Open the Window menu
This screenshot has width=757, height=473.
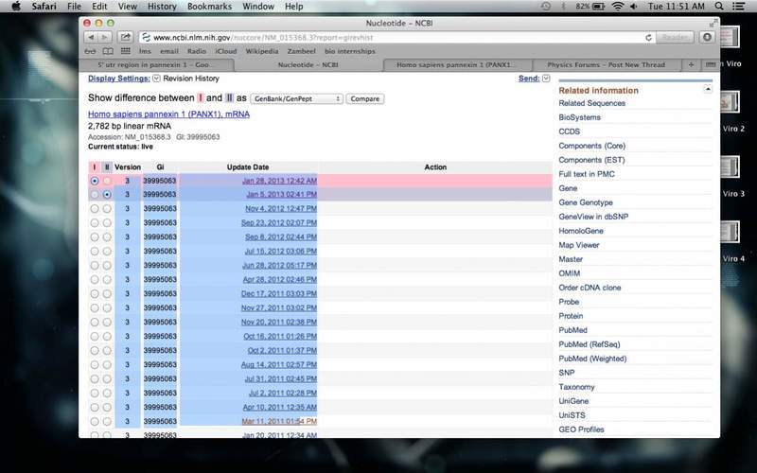pos(258,7)
